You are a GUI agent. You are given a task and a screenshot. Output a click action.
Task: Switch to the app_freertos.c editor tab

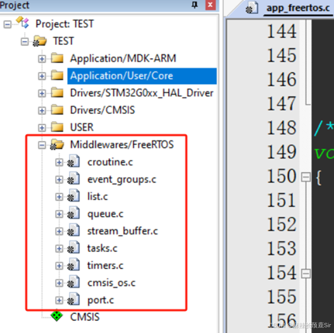click(x=298, y=8)
